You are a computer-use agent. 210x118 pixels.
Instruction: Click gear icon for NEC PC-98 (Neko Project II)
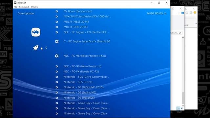point(57,66)
